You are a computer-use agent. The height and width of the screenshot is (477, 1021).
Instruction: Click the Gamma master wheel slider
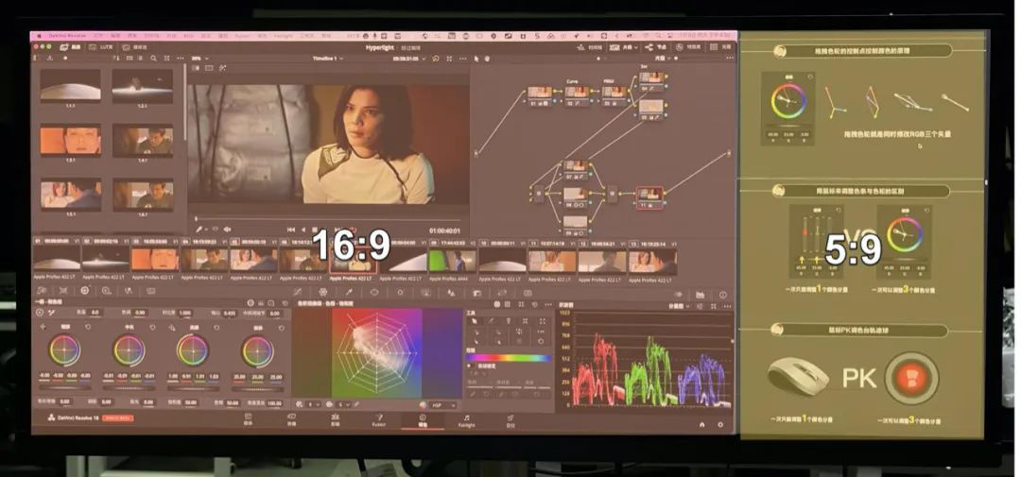pyautogui.click(x=129, y=388)
